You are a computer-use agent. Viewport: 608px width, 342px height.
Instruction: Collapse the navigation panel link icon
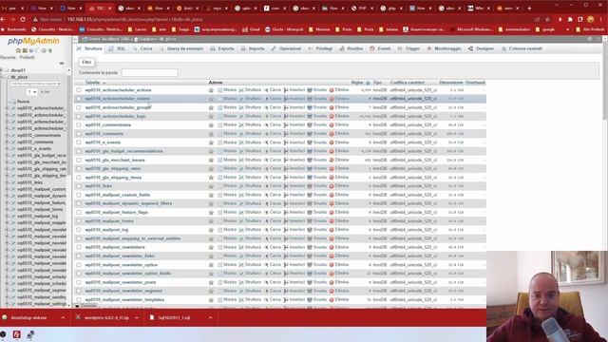[x=62, y=63]
